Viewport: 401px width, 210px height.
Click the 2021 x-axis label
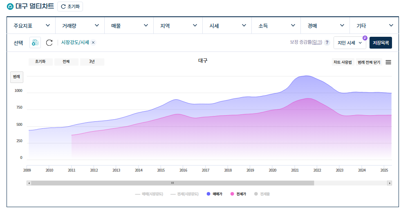[295, 170]
